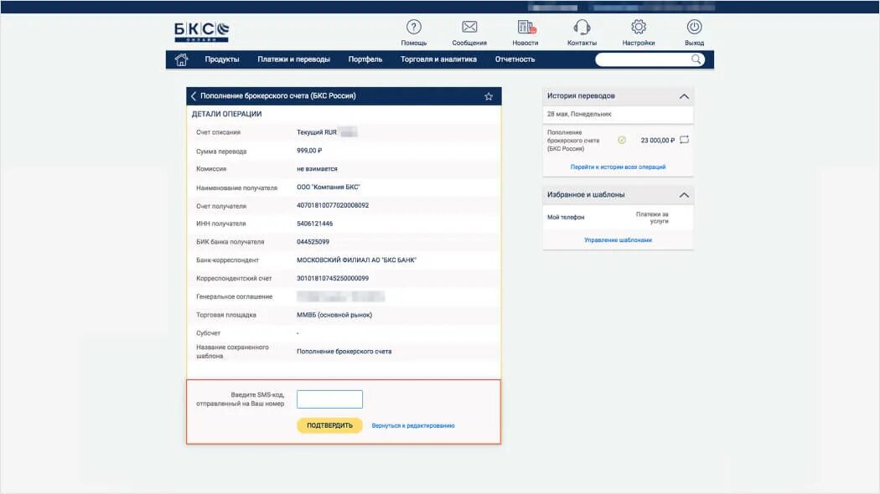Click МОСКОВСКИЙ ФИЛИАЛ АО "БКС БАНК" text

356,260
